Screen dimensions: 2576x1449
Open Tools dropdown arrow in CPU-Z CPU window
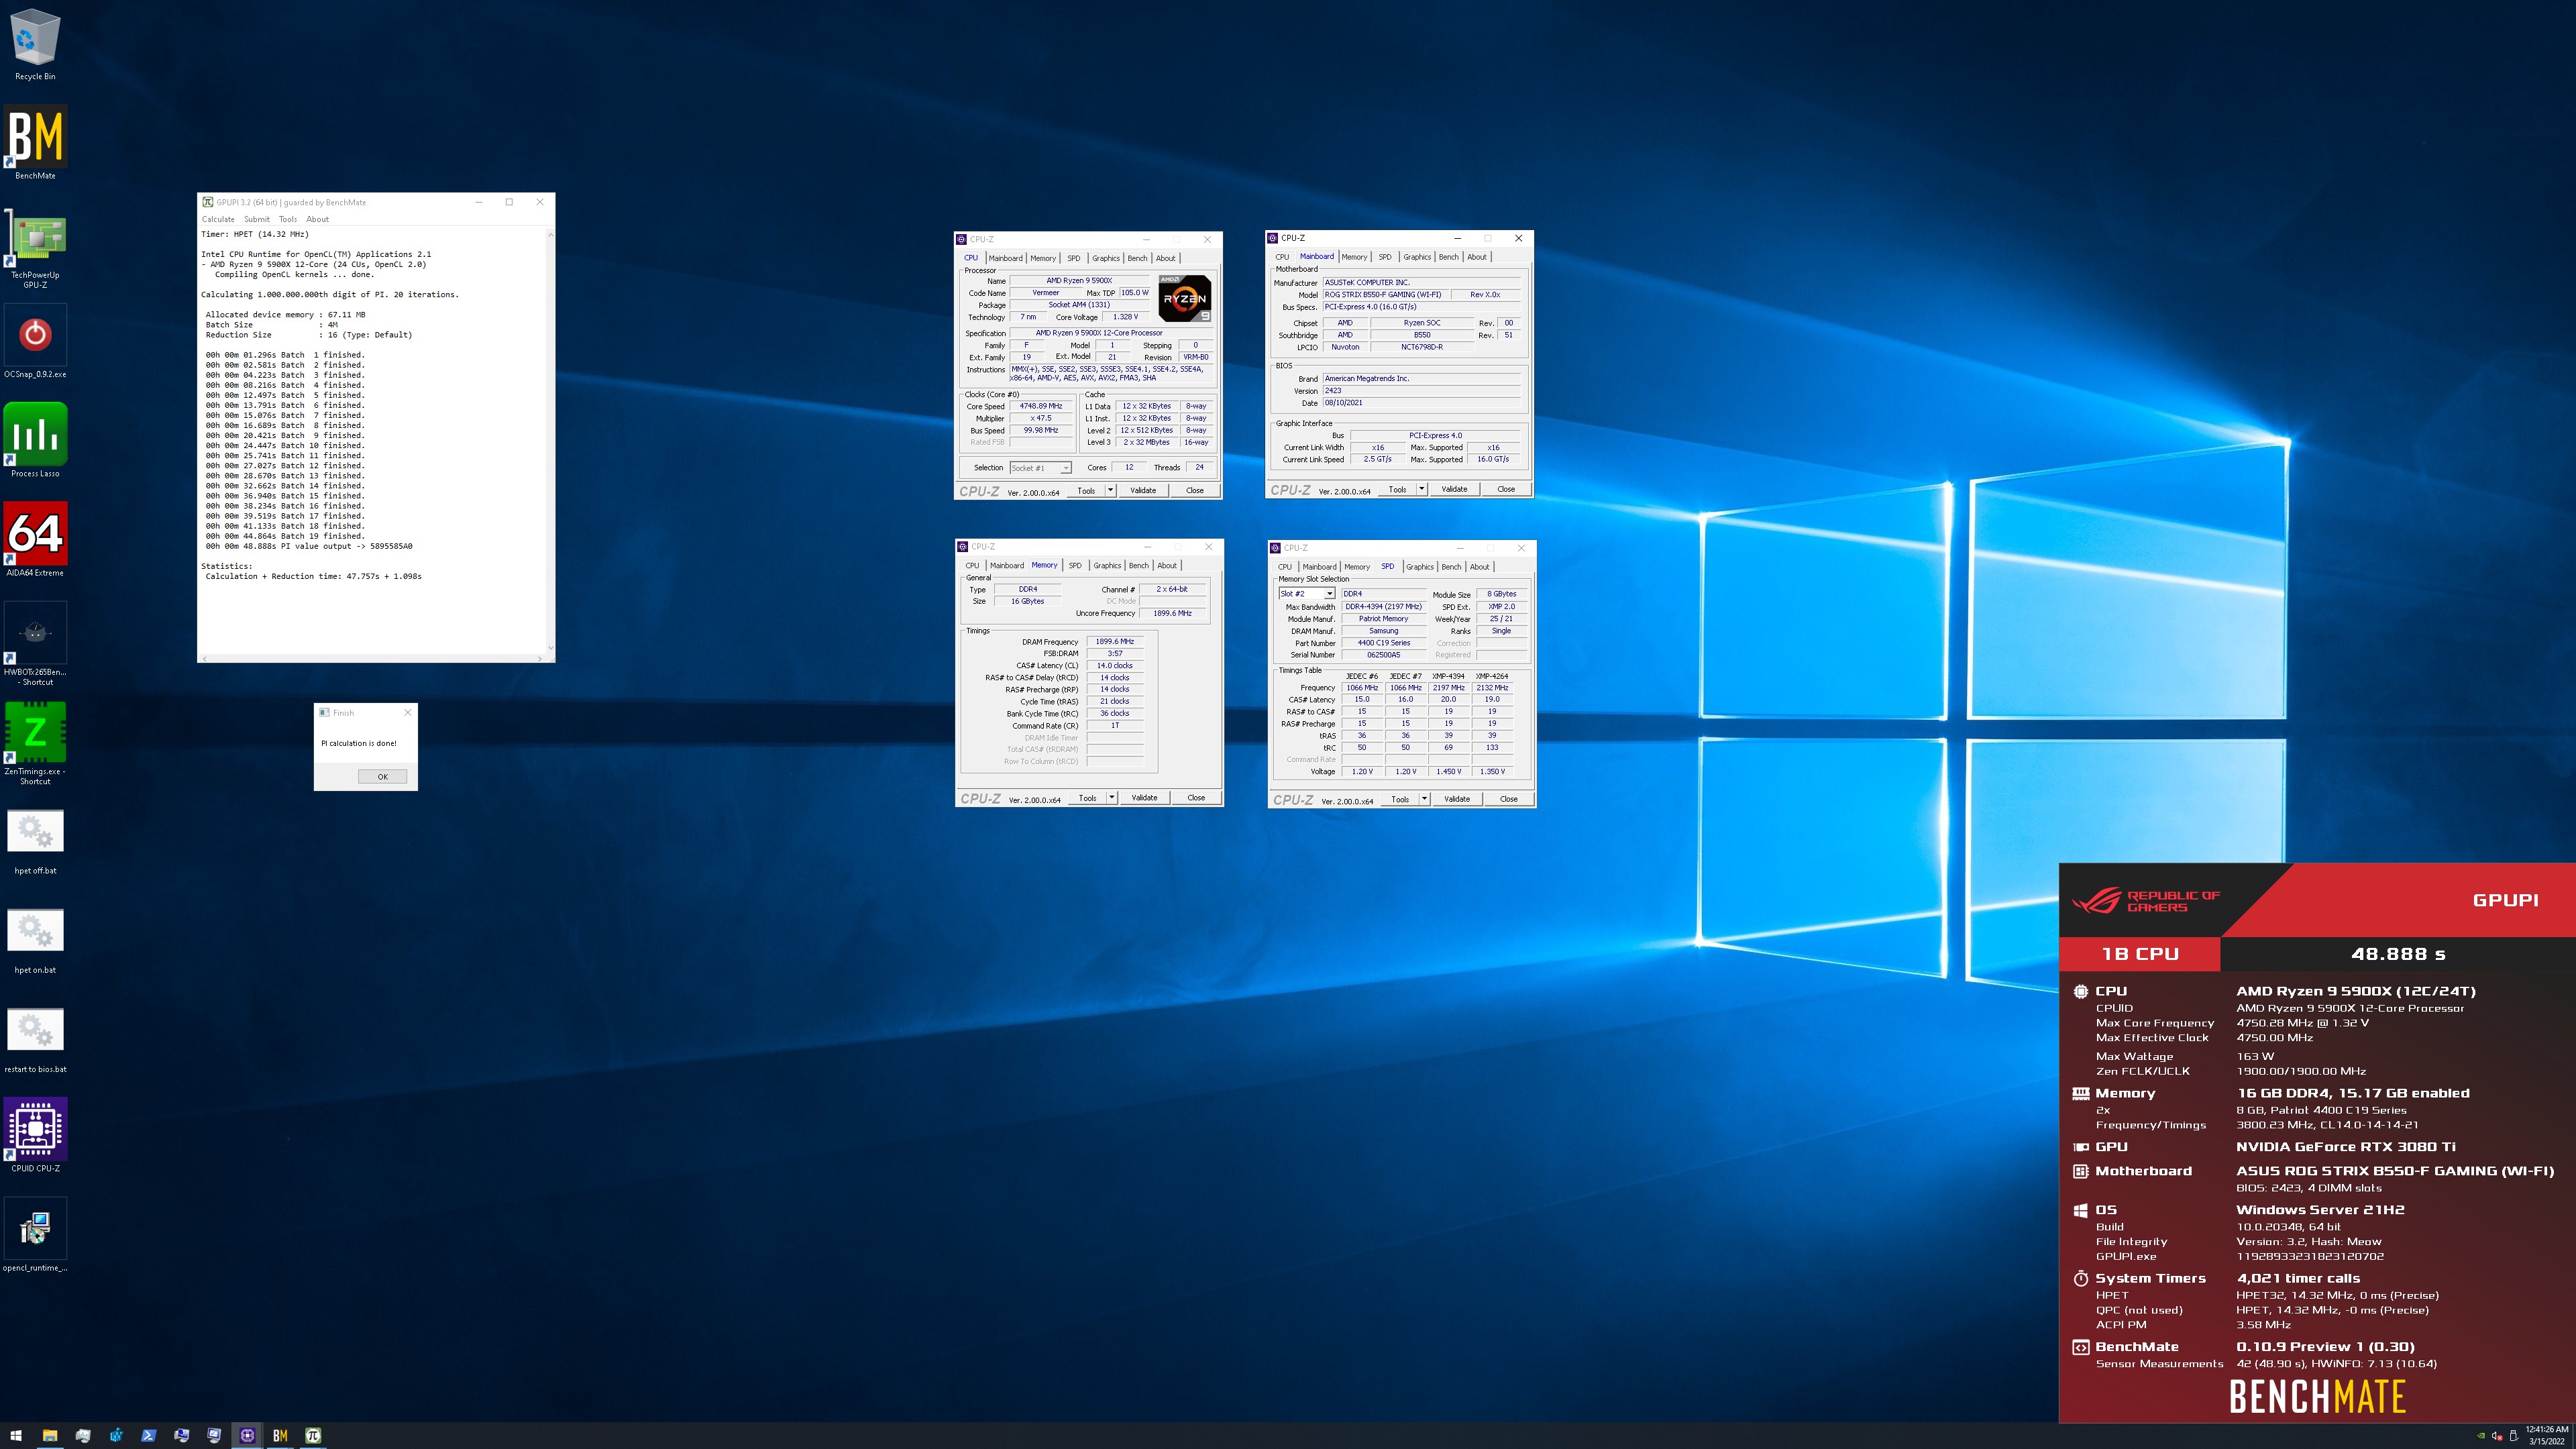pos(1110,491)
